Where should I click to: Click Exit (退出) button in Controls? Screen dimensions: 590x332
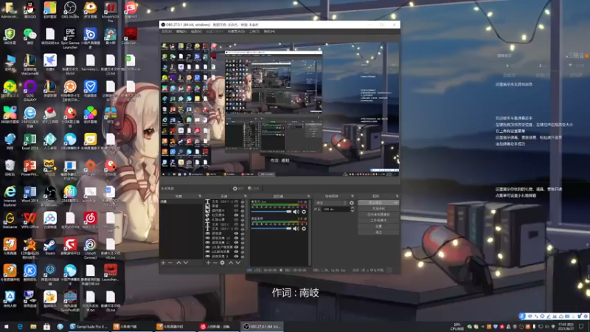[x=378, y=232]
